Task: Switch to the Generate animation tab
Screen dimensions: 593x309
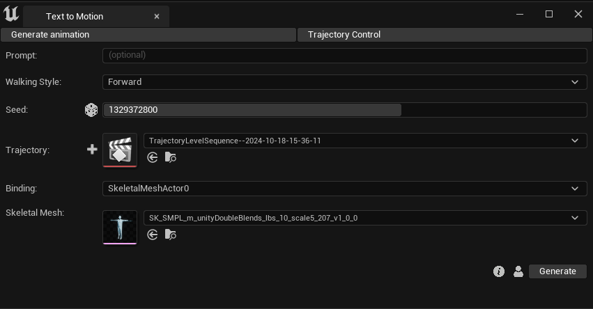Action: coord(148,35)
